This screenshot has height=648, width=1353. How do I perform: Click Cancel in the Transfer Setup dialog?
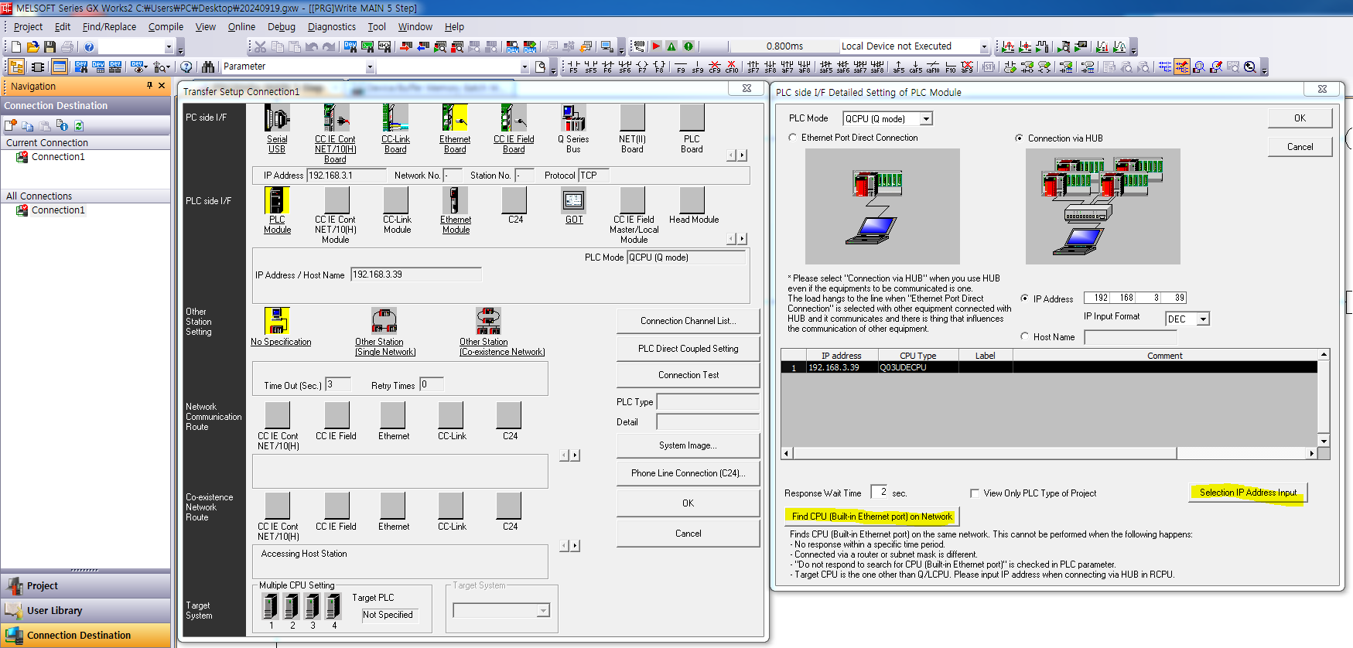[688, 534]
